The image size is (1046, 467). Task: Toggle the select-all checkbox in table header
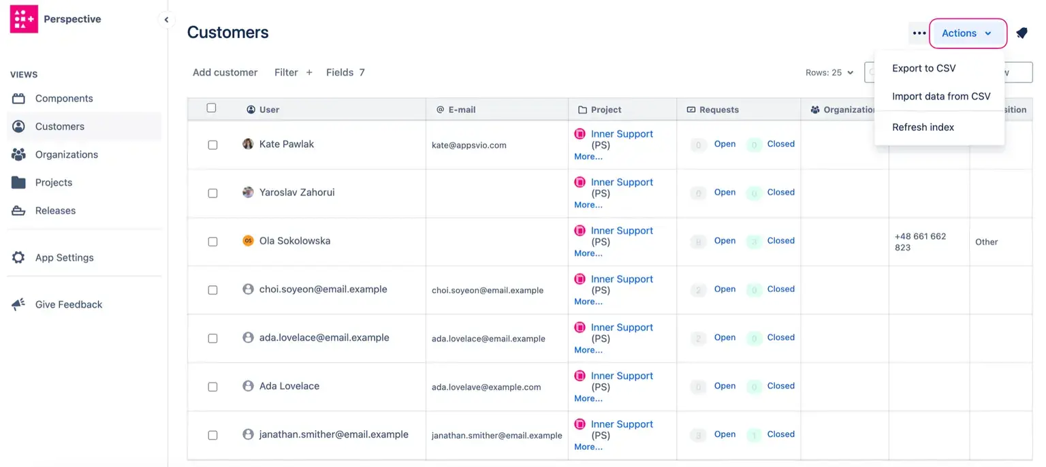(211, 108)
